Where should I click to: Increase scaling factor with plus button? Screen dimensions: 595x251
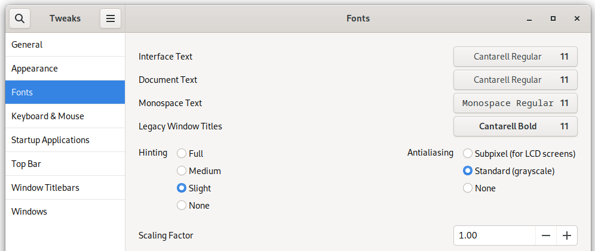pos(567,235)
